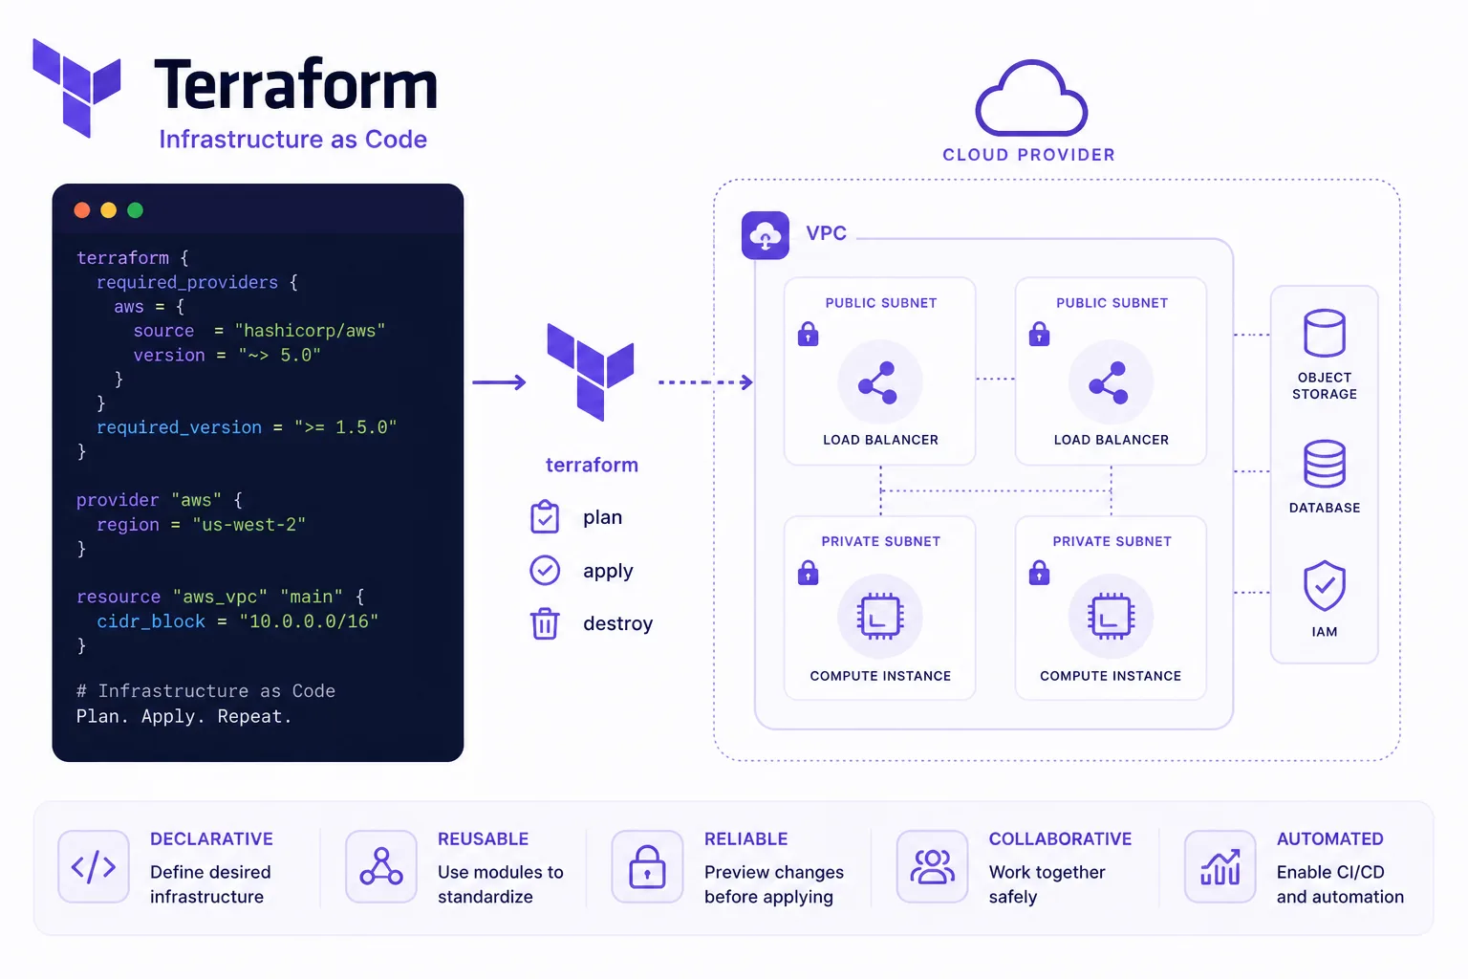Image resolution: width=1468 pixels, height=979 pixels.
Task: Click the Terraform title text
Action: pyautogui.click(x=295, y=85)
